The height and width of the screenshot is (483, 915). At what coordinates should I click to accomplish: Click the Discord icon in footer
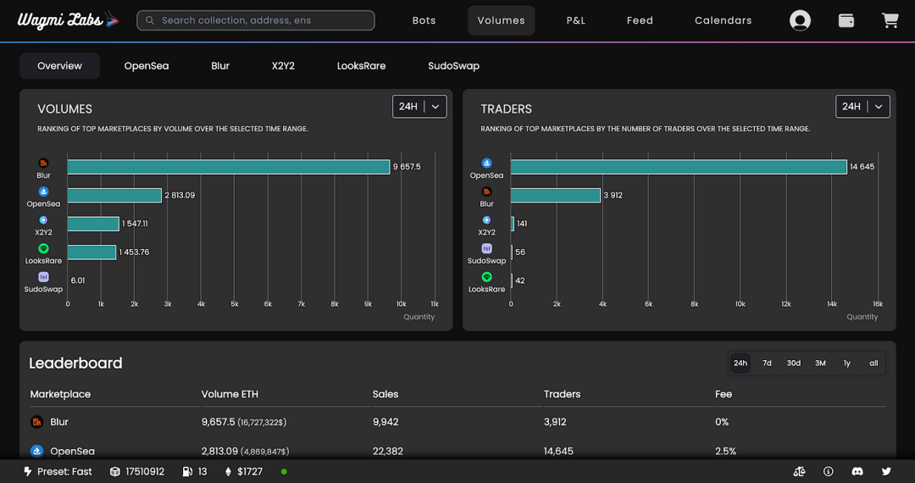(857, 471)
